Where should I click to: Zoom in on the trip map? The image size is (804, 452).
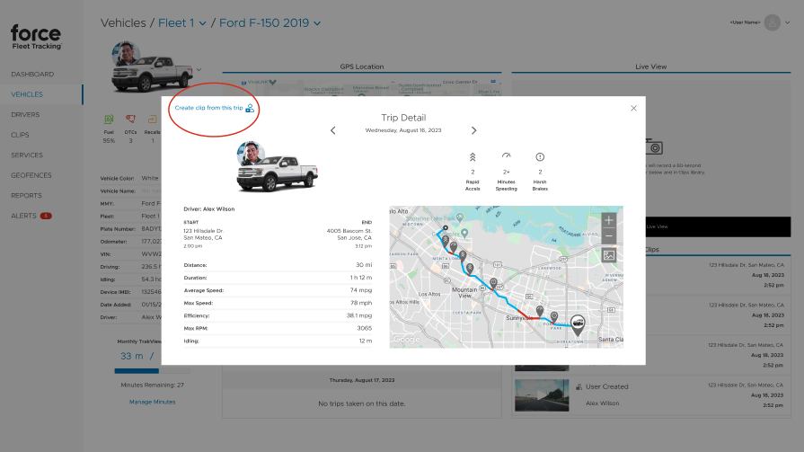click(609, 221)
